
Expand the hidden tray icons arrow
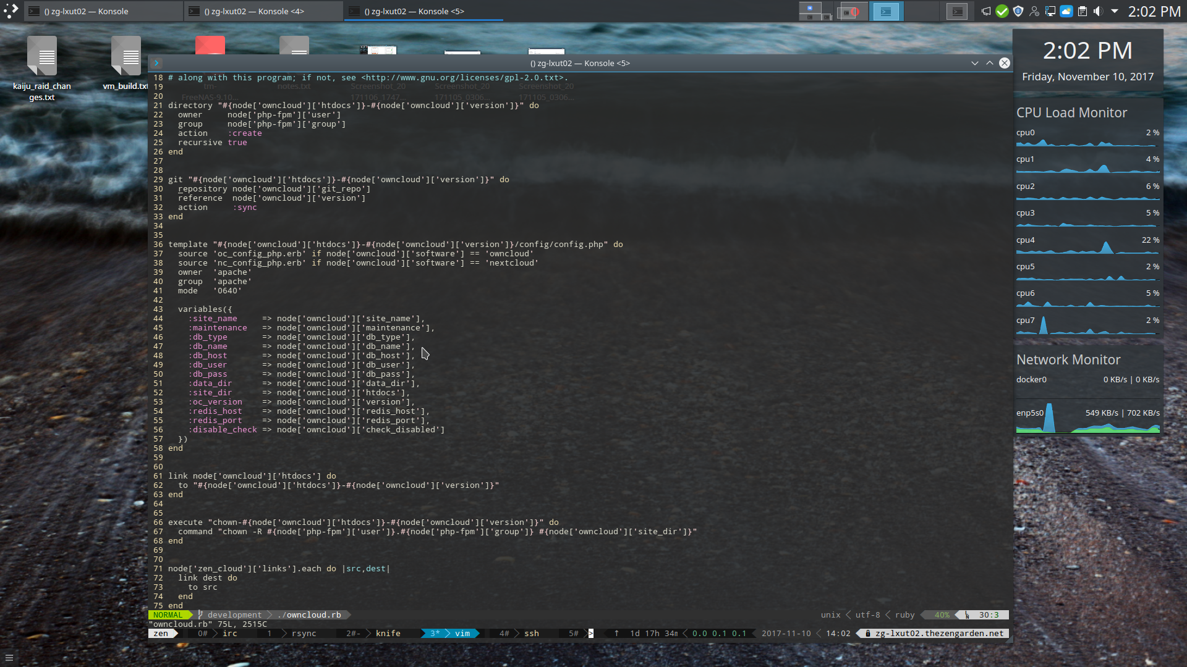coord(1115,11)
